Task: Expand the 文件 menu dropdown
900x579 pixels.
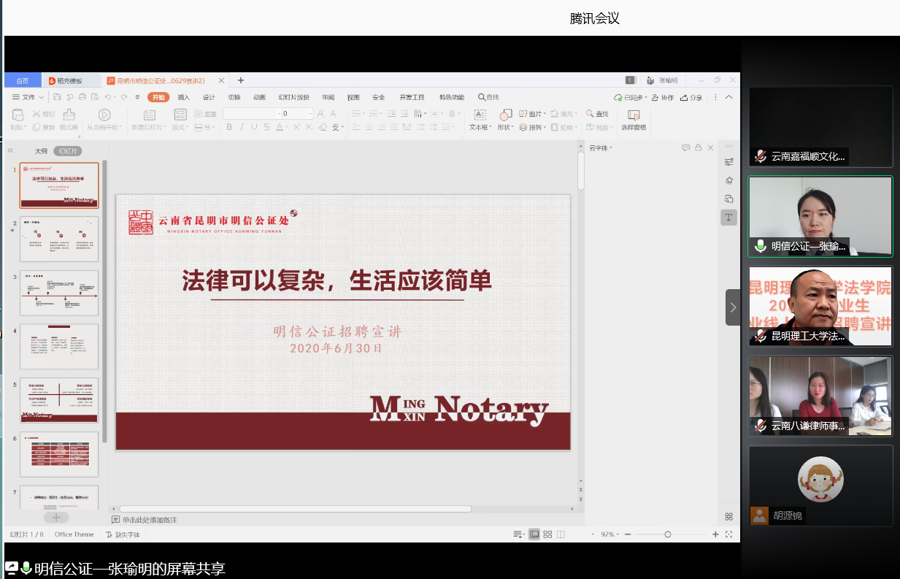Action: 28,97
